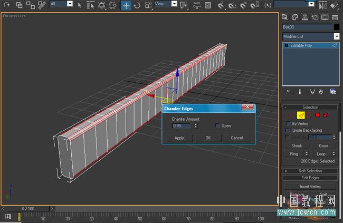Switch to the Display panel tab
The height and width of the screenshot is (223, 343).
pyautogui.click(x=325, y=17)
